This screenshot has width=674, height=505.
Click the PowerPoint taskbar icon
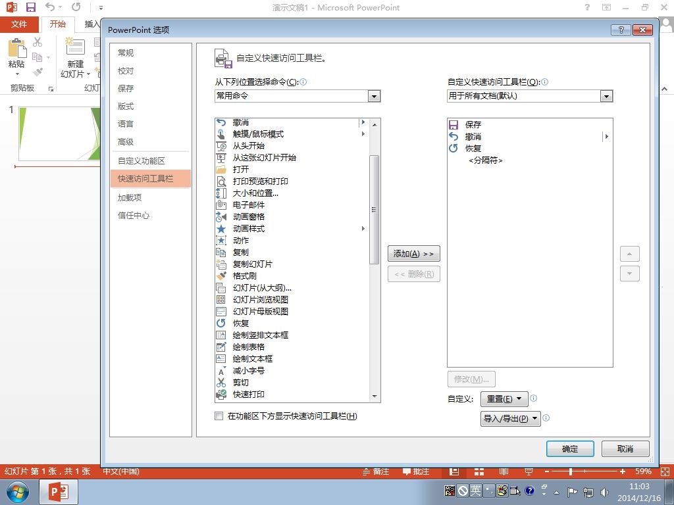tap(59, 492)
